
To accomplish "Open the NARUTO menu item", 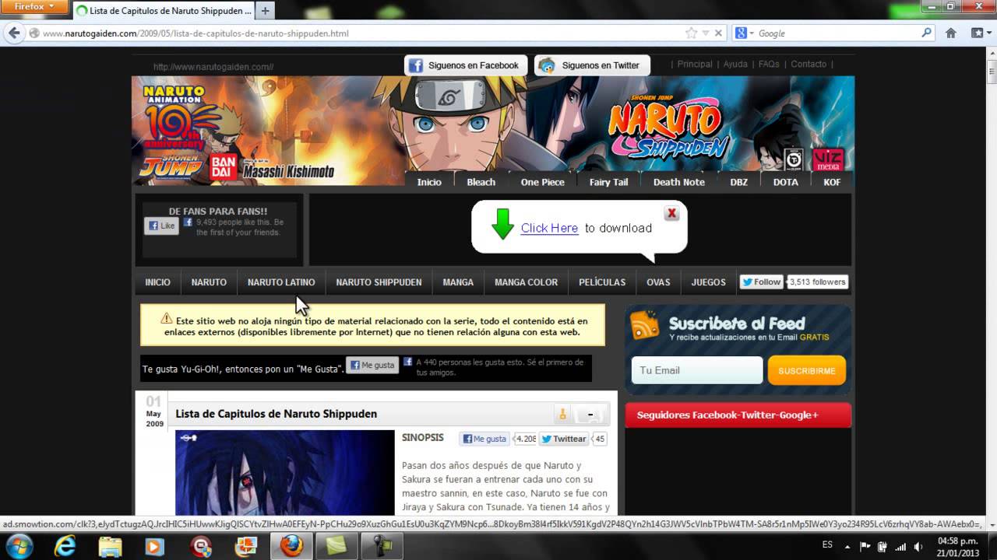I will coord(209,282).
